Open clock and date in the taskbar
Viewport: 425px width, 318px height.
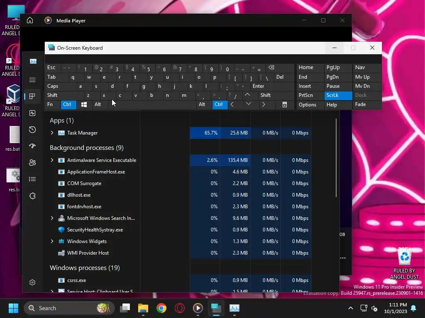396,308
